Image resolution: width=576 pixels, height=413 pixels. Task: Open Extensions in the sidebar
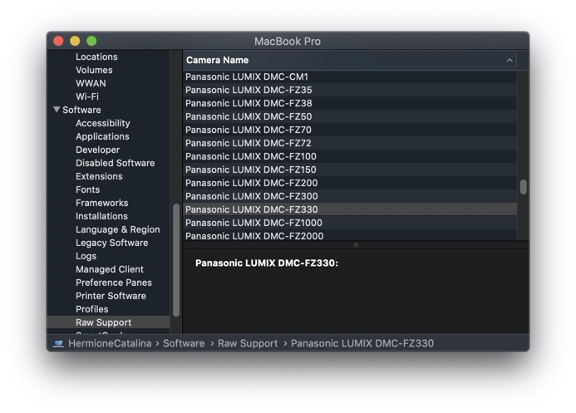coord(99,176)
